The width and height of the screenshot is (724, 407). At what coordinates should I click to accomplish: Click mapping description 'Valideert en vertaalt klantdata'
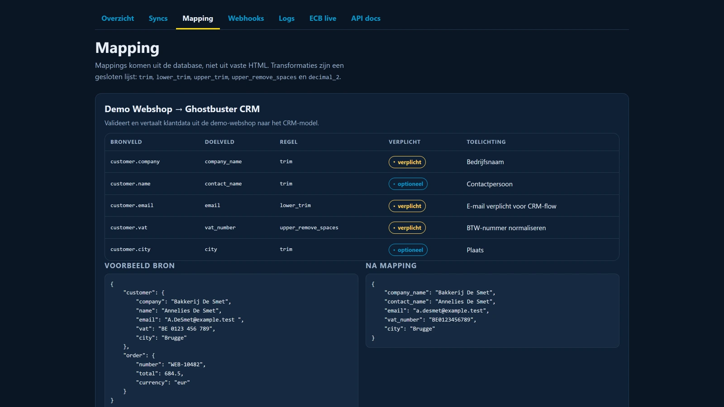(212, 123)
